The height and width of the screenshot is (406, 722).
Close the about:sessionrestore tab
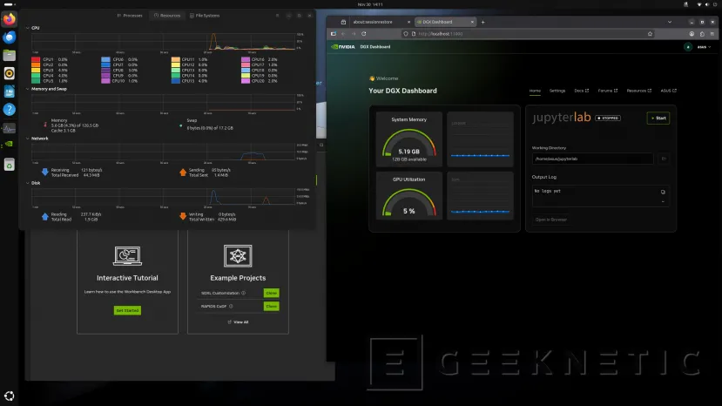pos(408,22)
